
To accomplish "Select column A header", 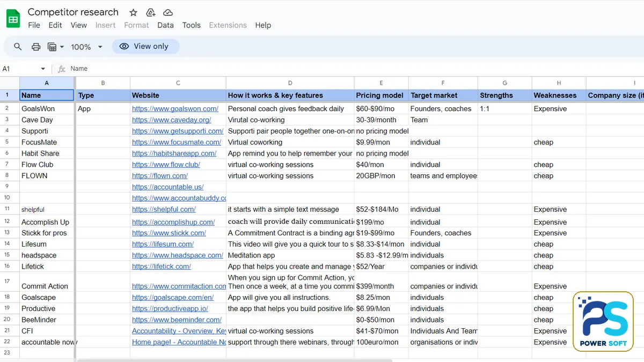I will click(x=47, y=83).
